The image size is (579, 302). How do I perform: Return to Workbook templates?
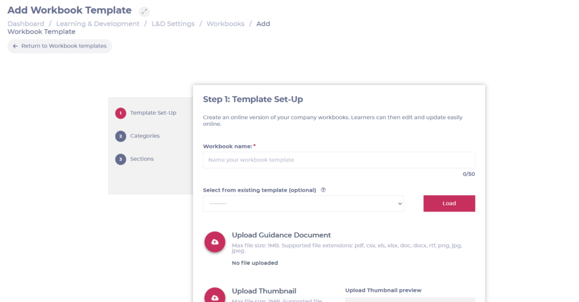click(x=60, y=46)
